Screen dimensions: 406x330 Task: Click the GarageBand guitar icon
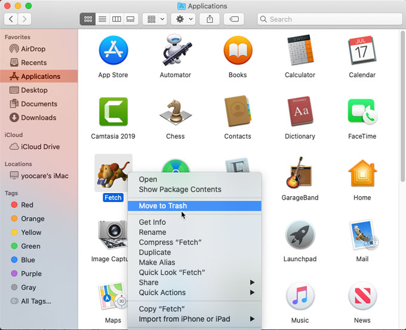point(300,173)
